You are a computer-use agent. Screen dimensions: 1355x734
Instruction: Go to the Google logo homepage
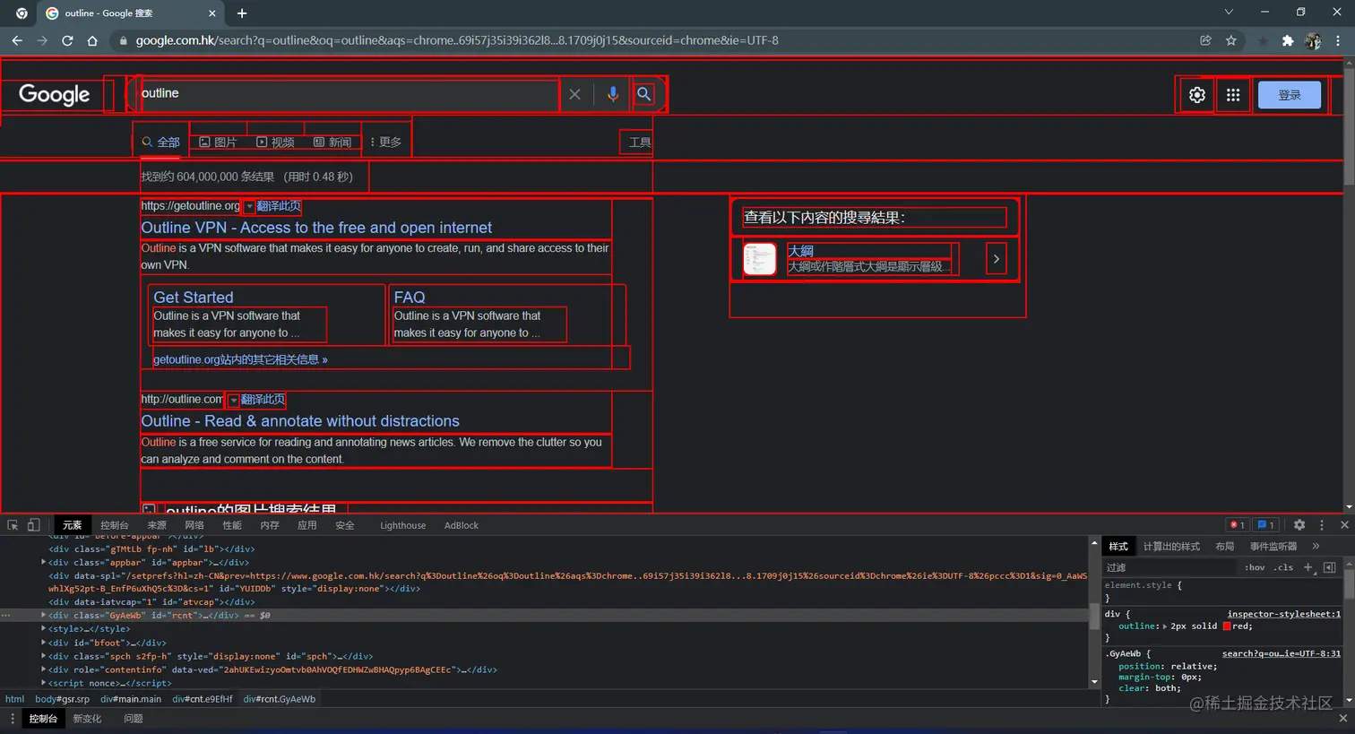[x=54, y=95]
